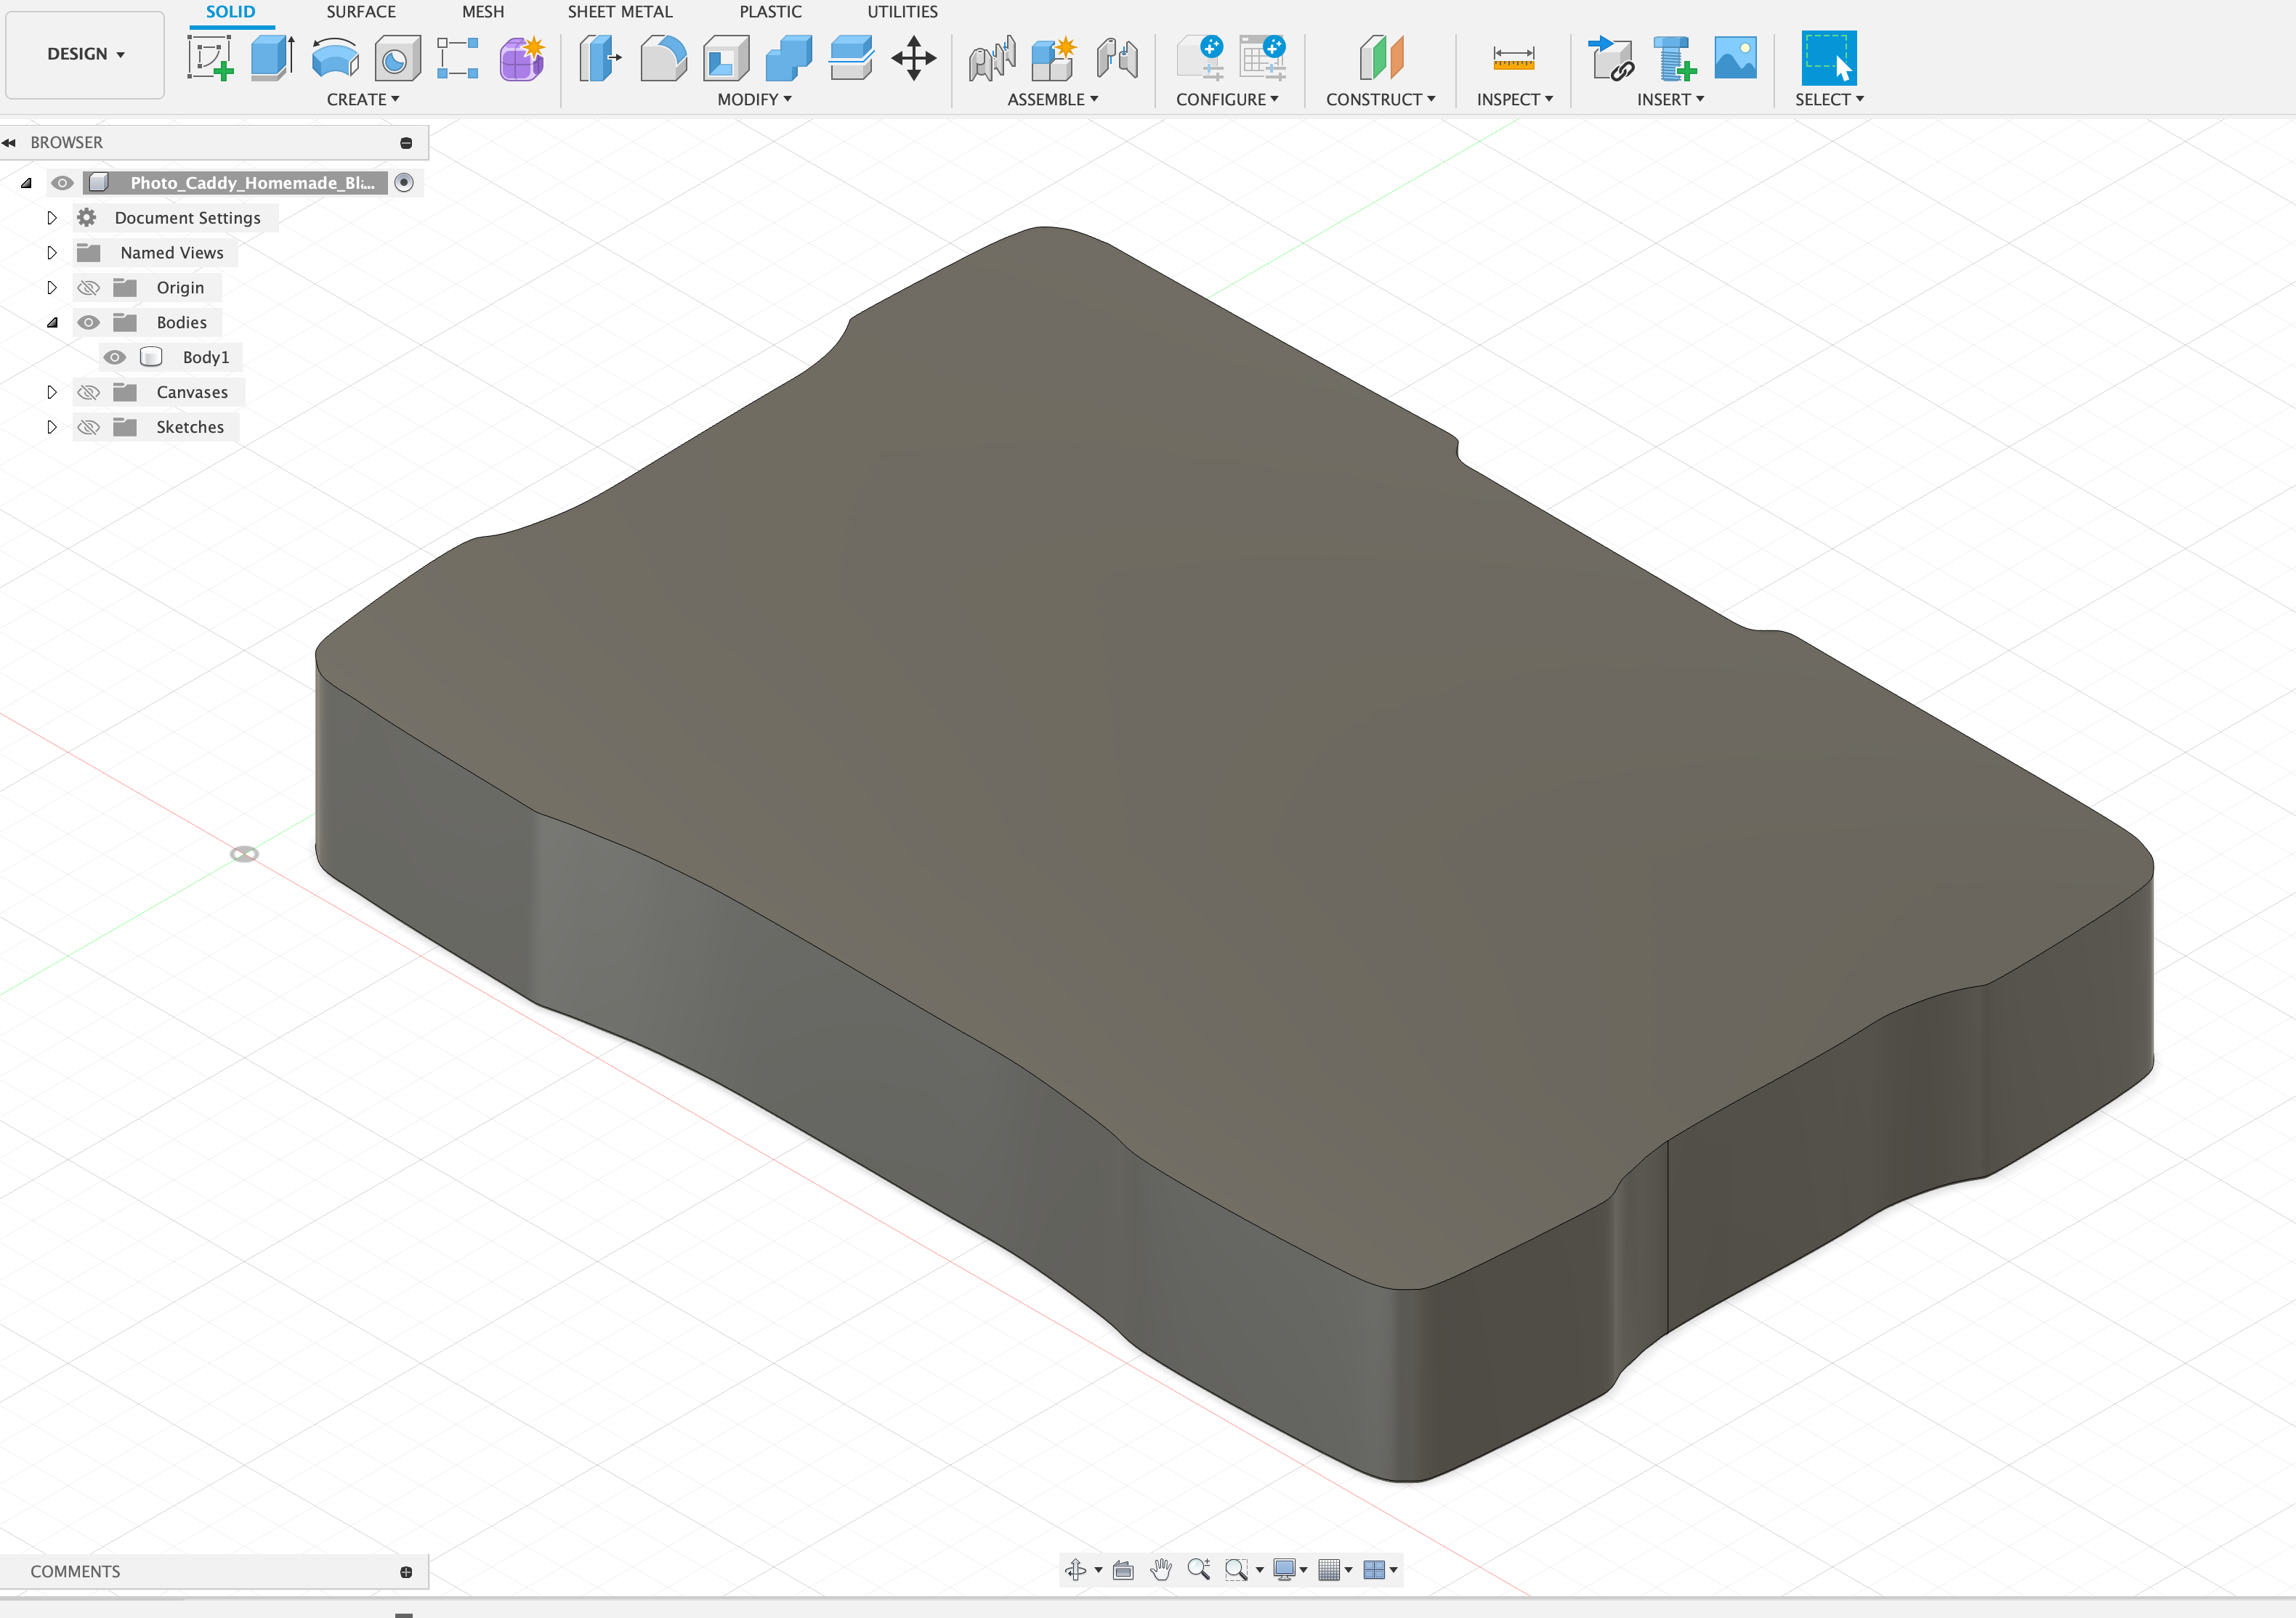The image size is (2296, 1618).
Task: Toggle visibility of Origin folder
Action: pos(89,288)
